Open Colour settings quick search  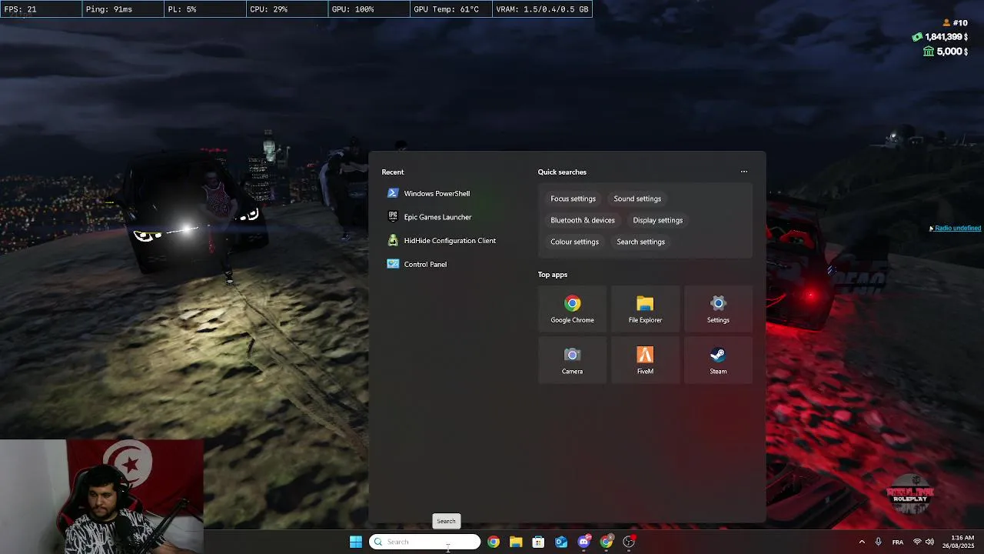[574, 242]
